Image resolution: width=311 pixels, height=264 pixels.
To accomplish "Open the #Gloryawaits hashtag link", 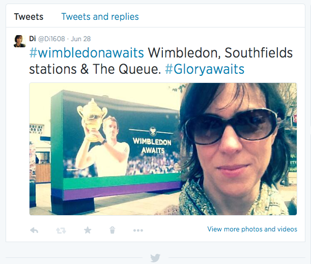I will coord(205,69).
